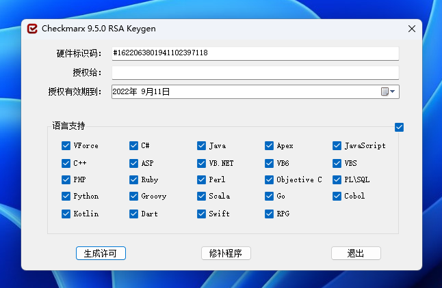Toggle the PL\SQL checkbox

337,179
